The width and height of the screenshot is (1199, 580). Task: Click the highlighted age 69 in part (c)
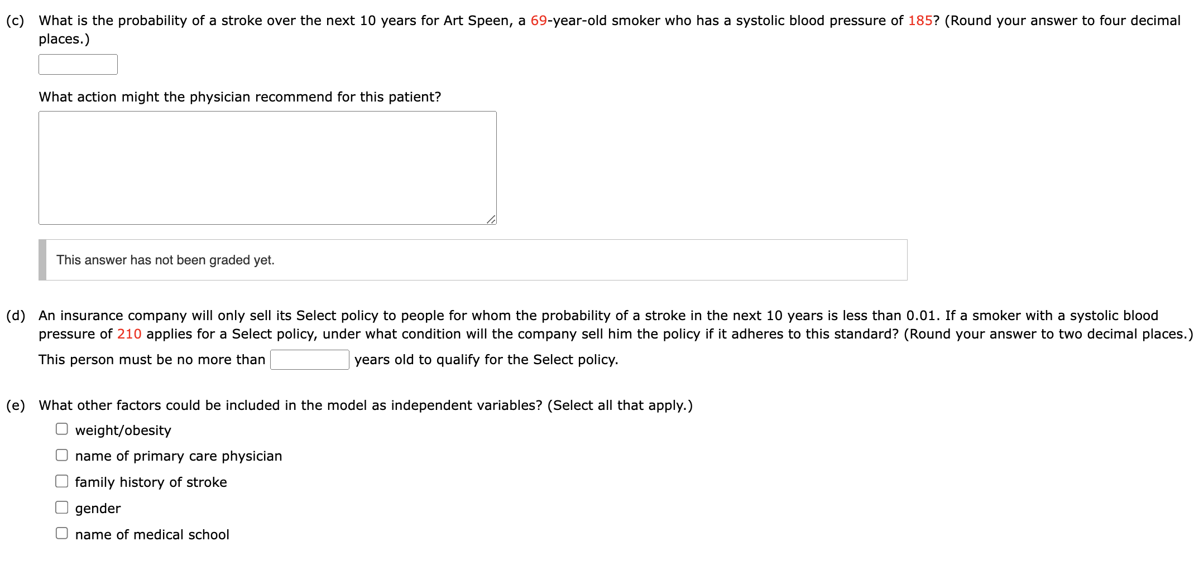pyautogui.click(x=540, y=20)
